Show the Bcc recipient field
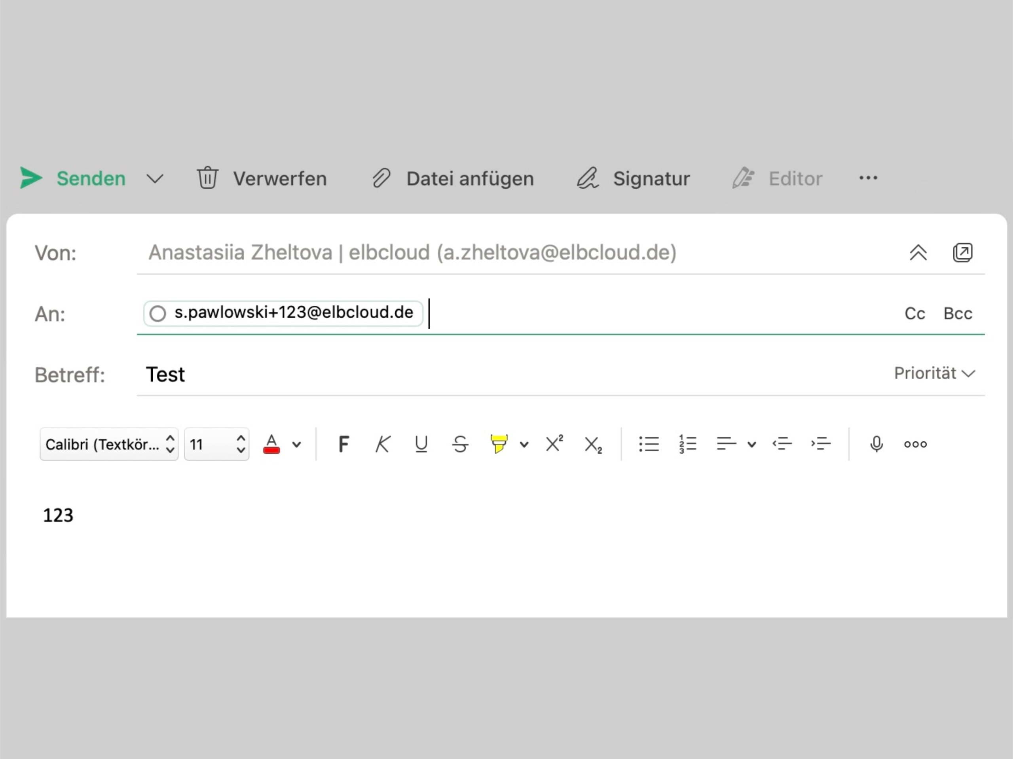 point(958,314)
